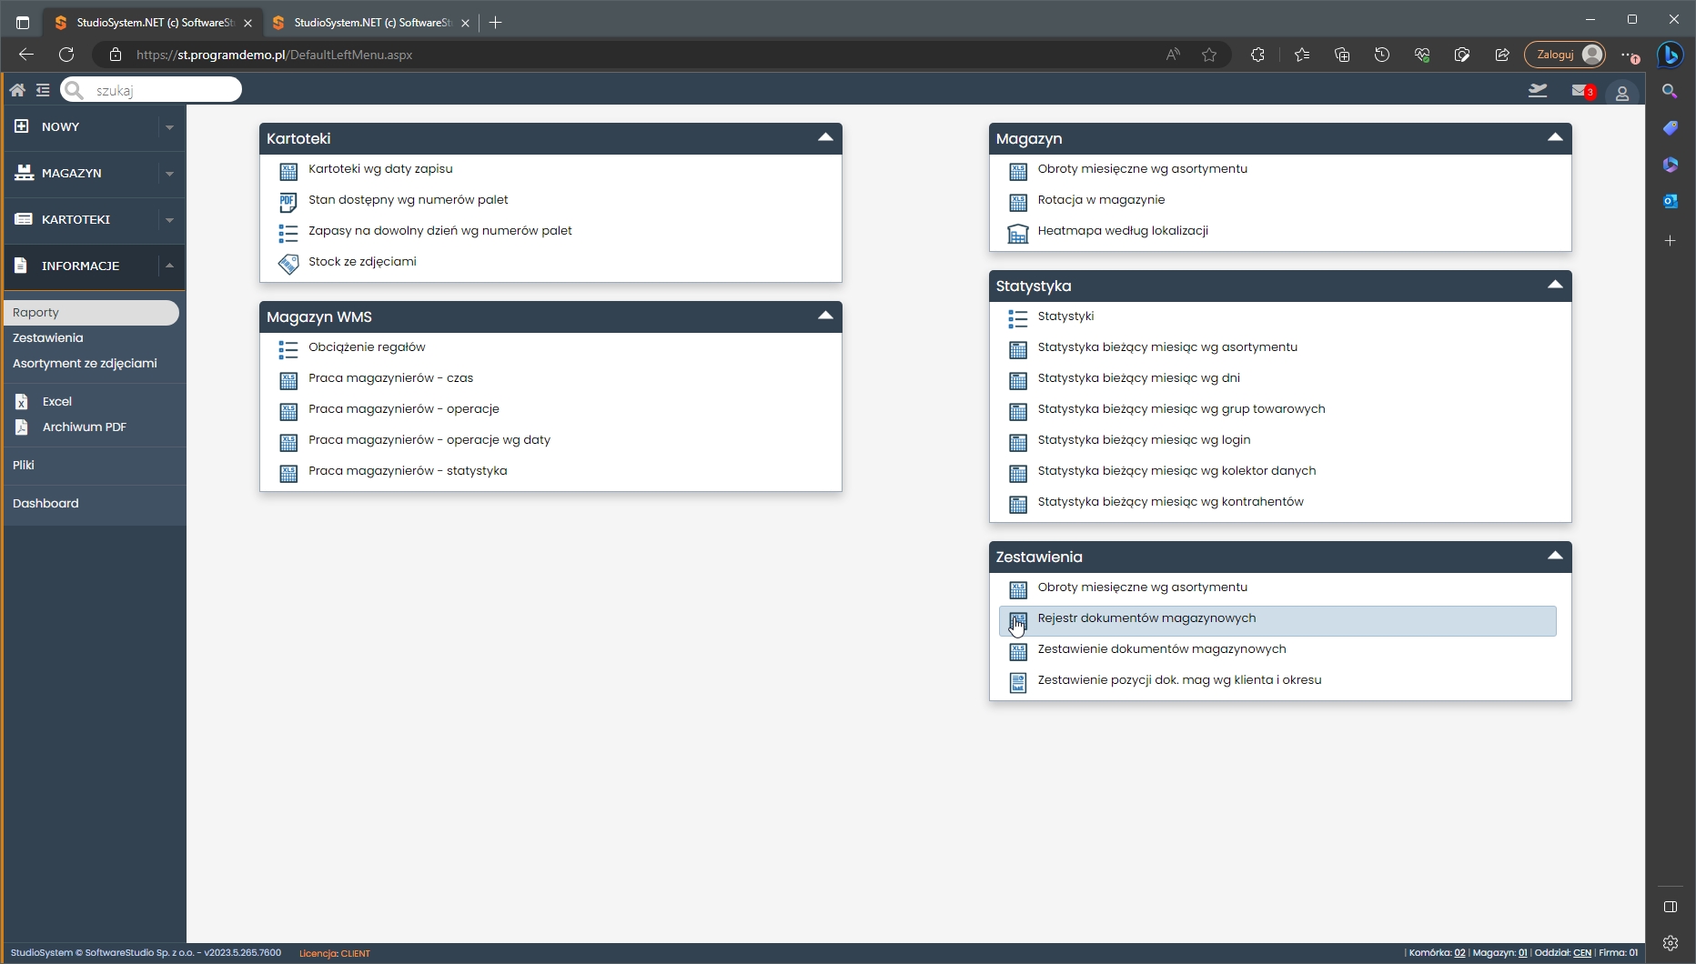Click the airplane icon in the app header
This screenshot has width=1696, height=964.
coord(1538,90)
